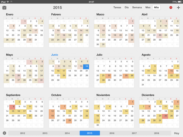Switch to Día view

pos(127,7)
